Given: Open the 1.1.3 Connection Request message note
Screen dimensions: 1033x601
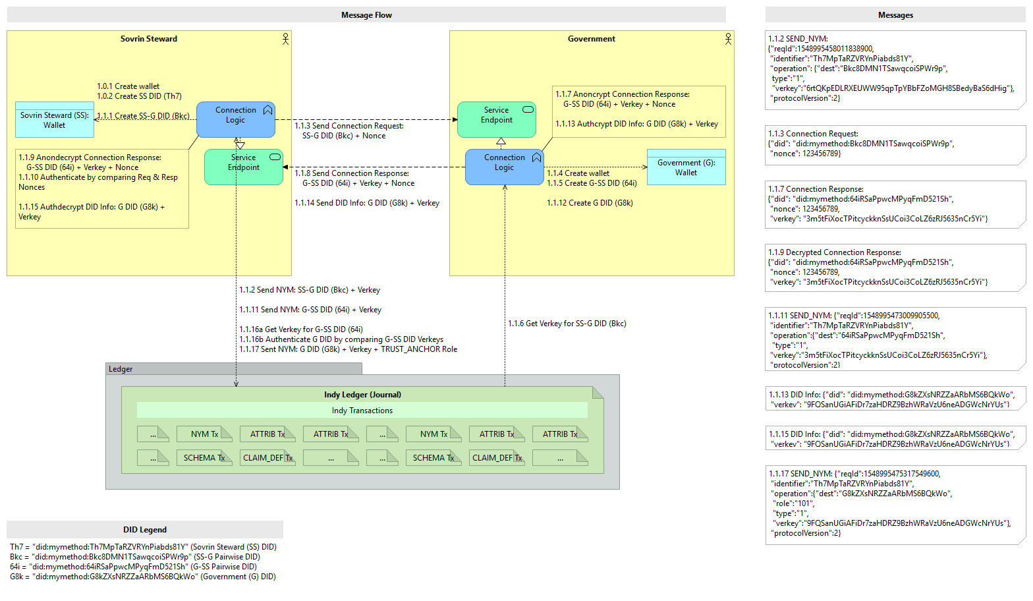Looking at the screenshot, I should (895, 145).
